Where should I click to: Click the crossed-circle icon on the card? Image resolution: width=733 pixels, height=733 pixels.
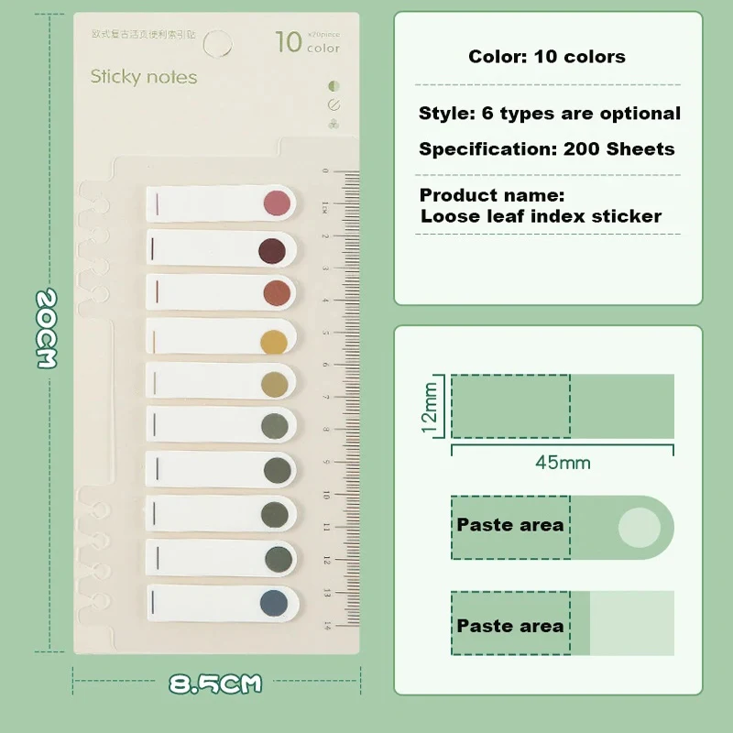(334, 104)
